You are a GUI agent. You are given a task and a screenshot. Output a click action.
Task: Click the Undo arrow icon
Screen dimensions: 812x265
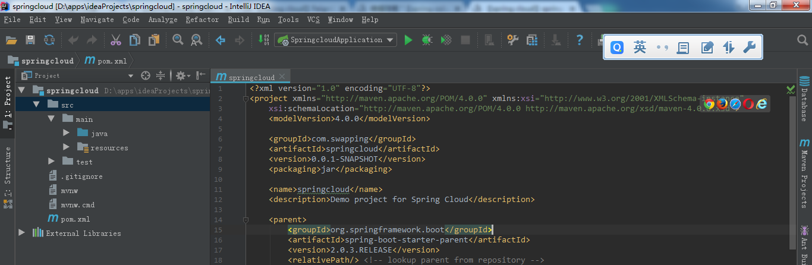point(74,40)
